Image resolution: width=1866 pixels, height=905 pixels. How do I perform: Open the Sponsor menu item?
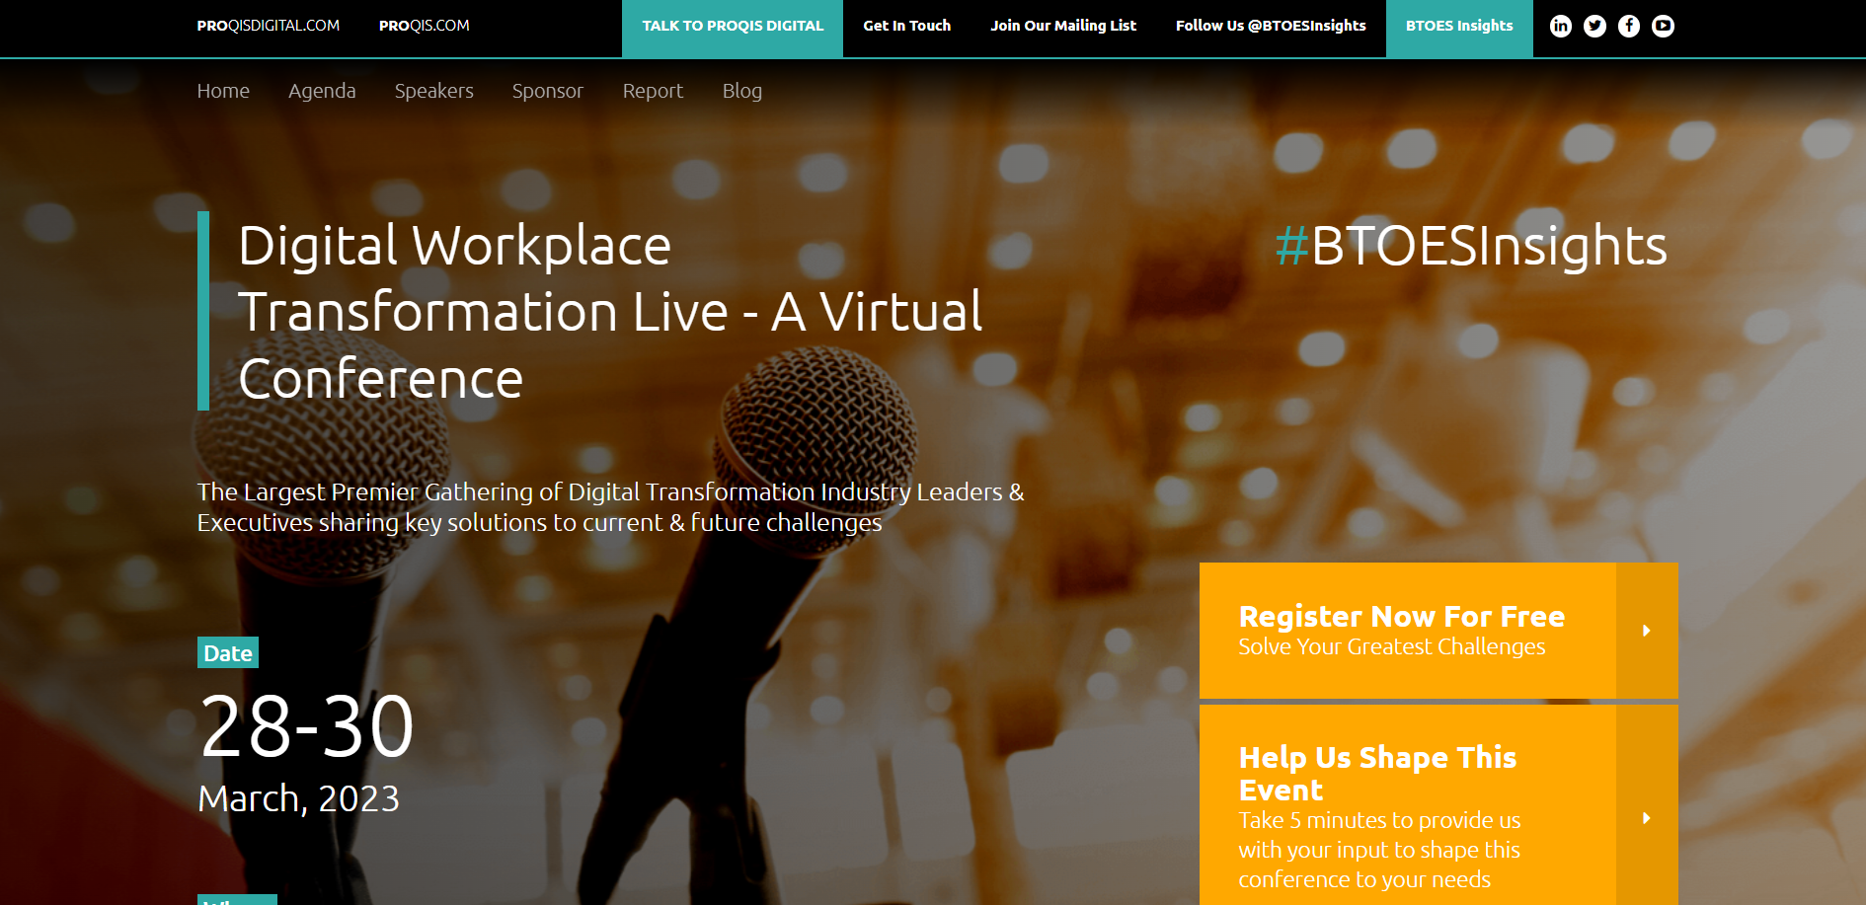coord(548,91)
